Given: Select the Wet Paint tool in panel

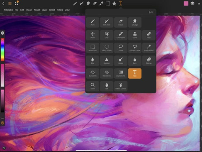Looking at the screenshot, I should coord(107,22).
